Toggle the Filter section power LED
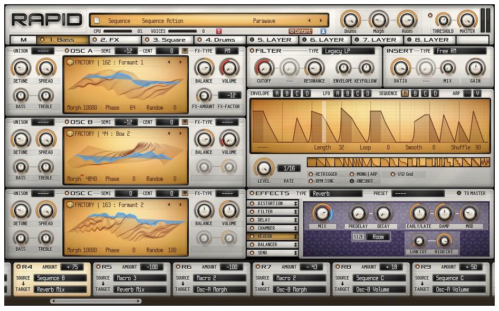Image resolution: width=499 pixels, height=311 pixels. (252, 51)
